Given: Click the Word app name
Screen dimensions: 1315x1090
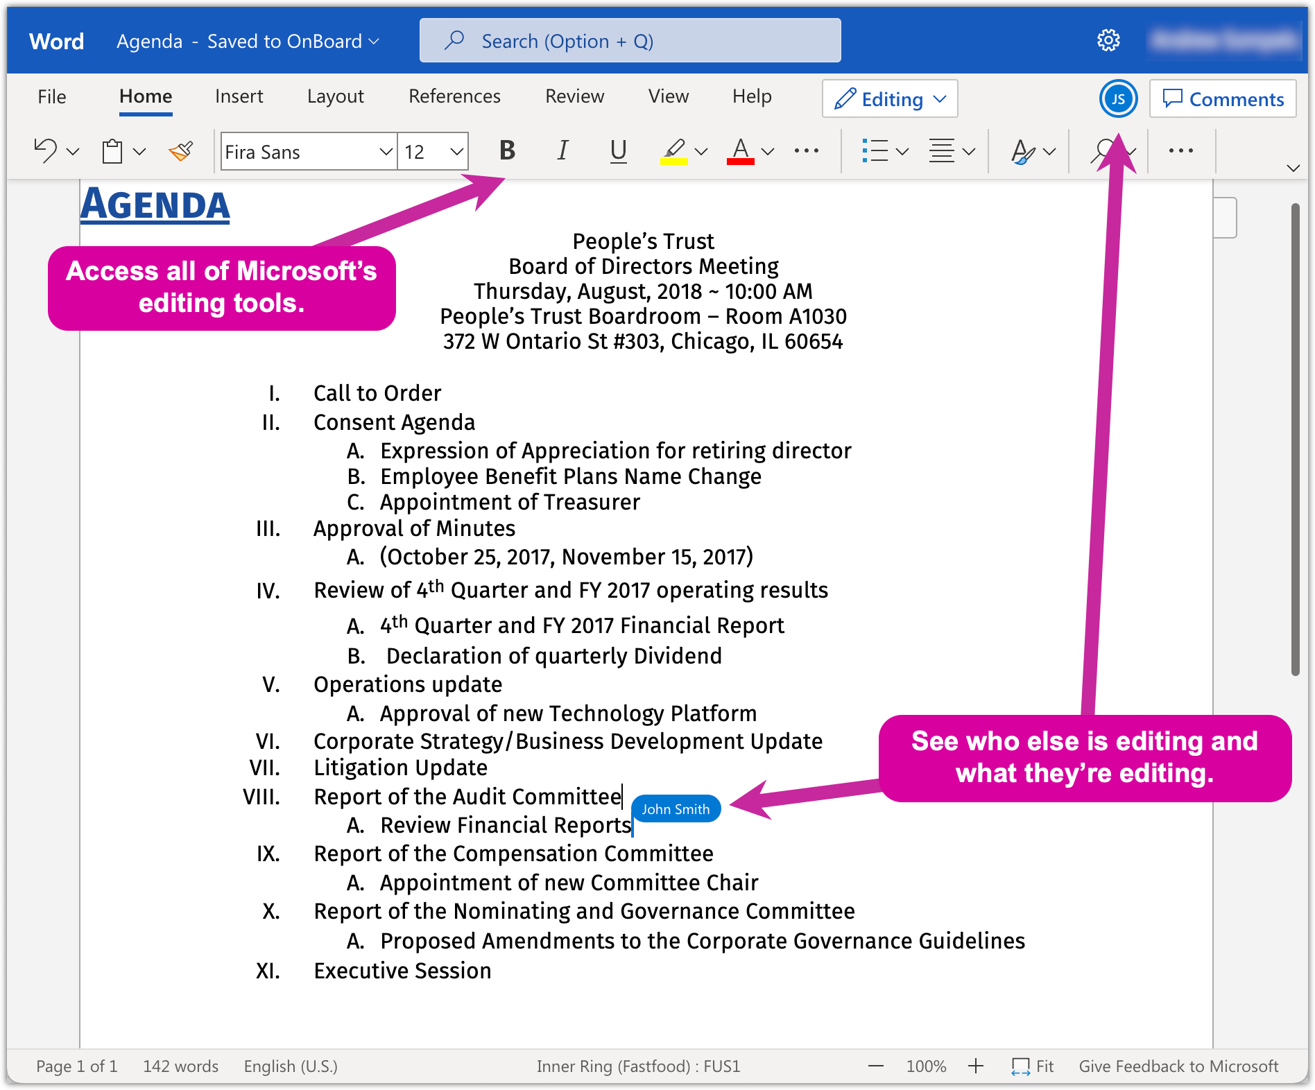Looking at the screenshot, I should tap(57, 42).
